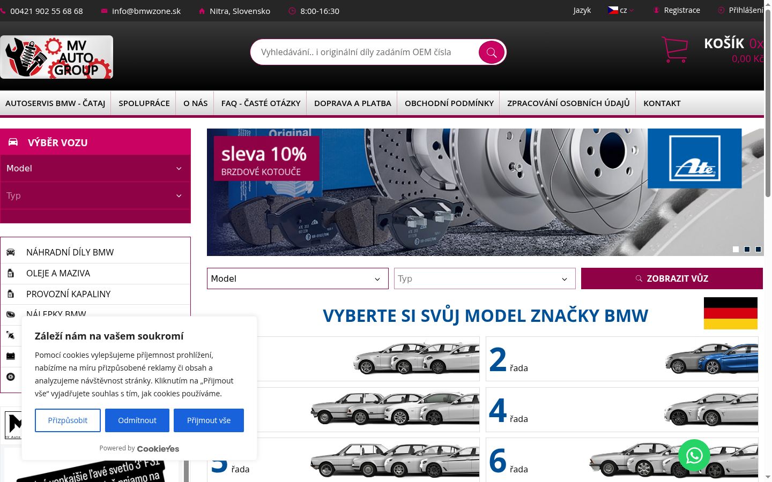Click Přizpůsobit cookie button
This screenshot has height=482, width=772.
(x=68, y=420)
